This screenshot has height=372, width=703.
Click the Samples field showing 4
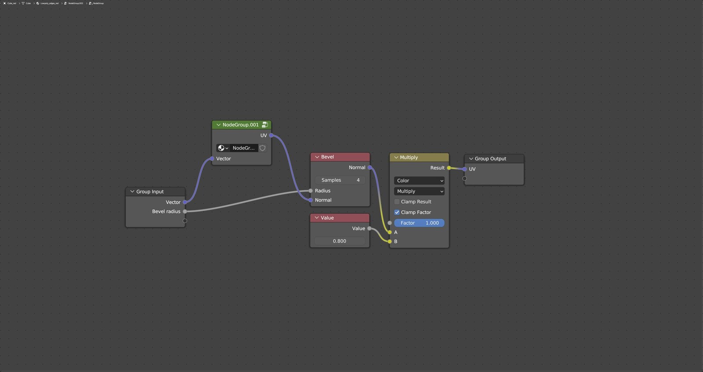tap(340, 180)
